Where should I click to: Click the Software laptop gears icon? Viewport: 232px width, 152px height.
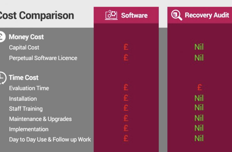(111, 15)
